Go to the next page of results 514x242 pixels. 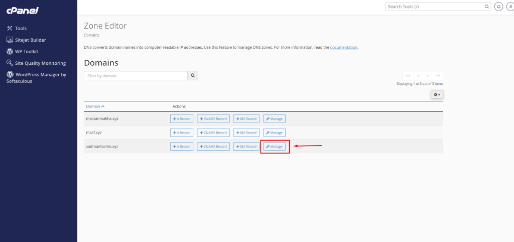pos(428,76)
